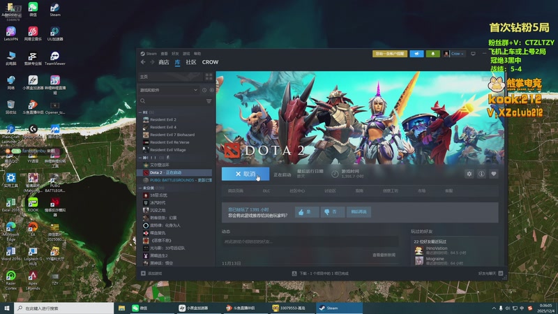Click the Dota 2 cancel launch button

click(246, 174)
